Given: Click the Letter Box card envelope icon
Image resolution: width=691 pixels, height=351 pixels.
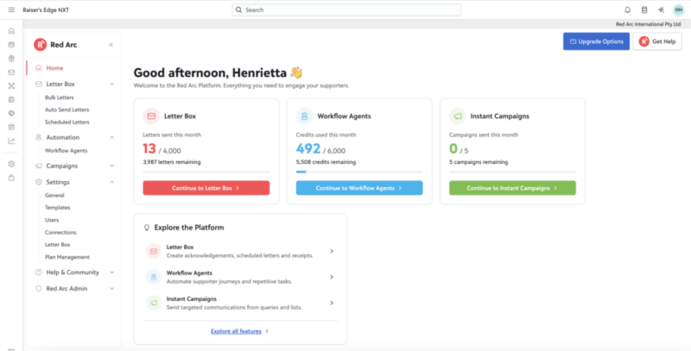Looking at the screenshot, I should (151, 116).
